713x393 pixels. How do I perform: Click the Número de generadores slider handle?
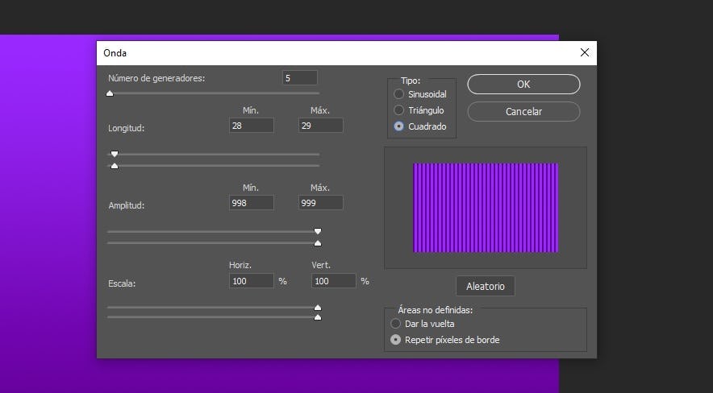coord(110,93)
